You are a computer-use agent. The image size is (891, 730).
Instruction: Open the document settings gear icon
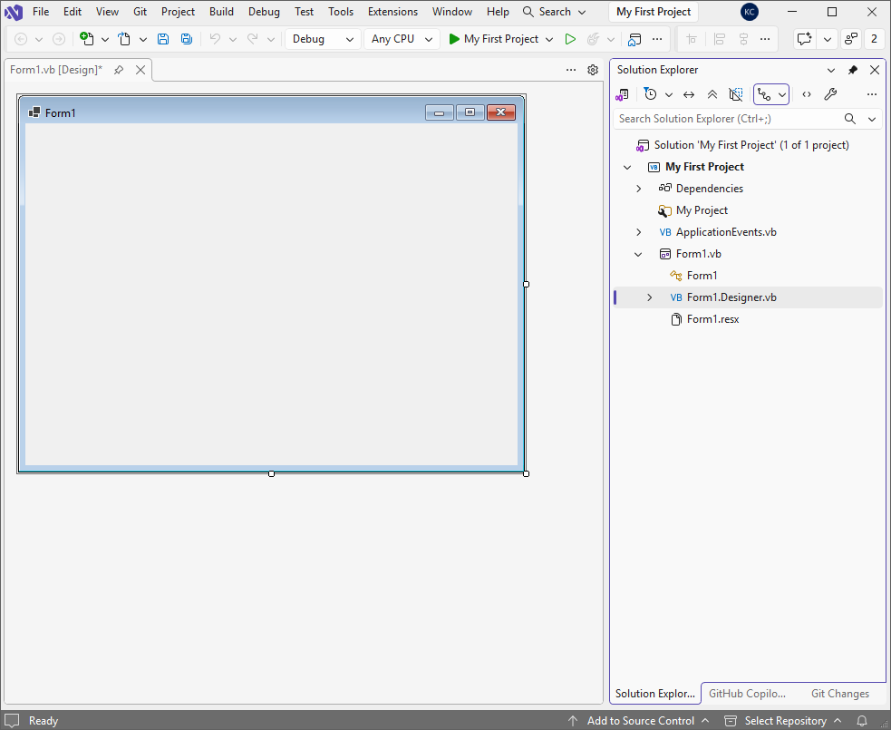(593, 70)
